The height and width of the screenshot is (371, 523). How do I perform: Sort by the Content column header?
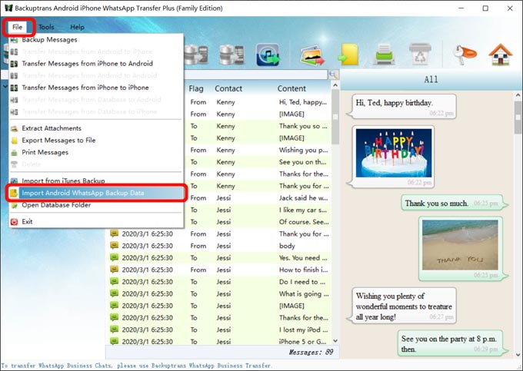click(x=291, y=88)
